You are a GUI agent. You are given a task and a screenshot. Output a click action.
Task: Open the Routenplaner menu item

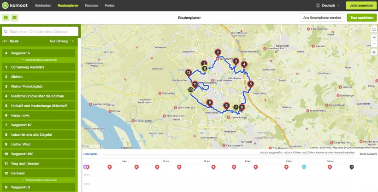pyautogui.click(x=68, y=6)
